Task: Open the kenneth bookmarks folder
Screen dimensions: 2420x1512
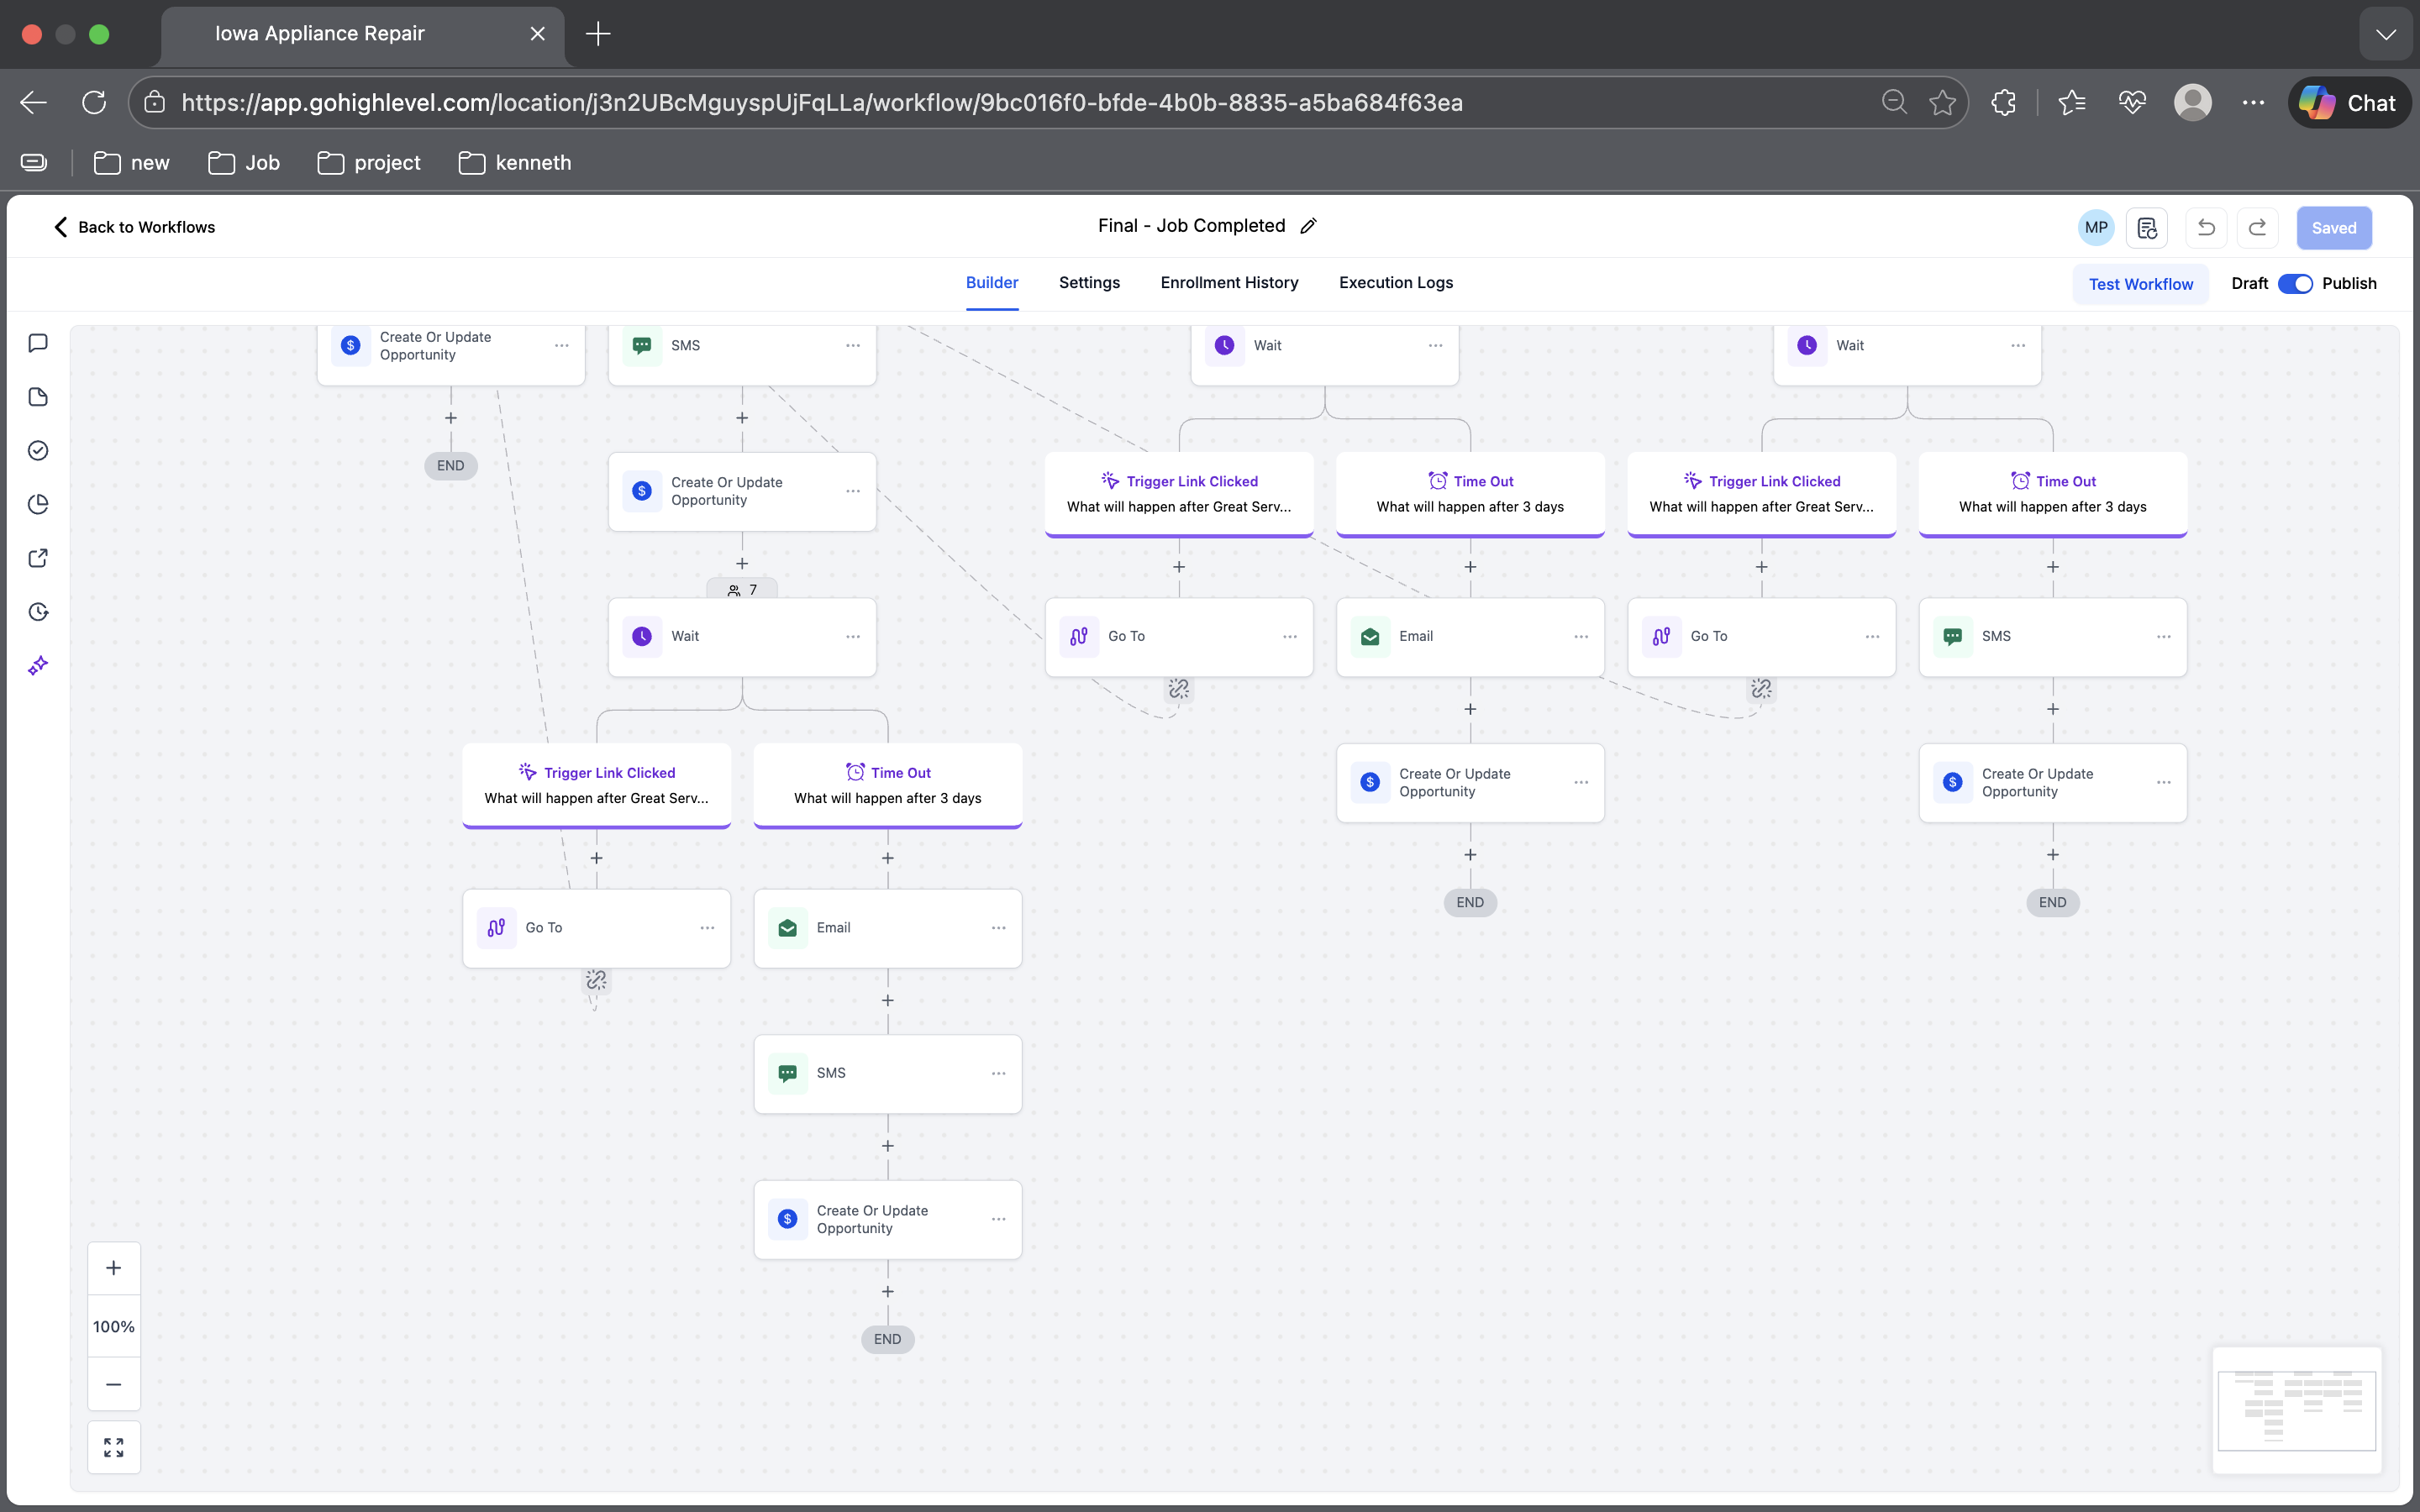Action: 515,163
